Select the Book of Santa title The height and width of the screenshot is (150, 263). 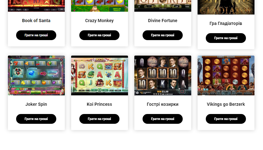tap(36, 21)
